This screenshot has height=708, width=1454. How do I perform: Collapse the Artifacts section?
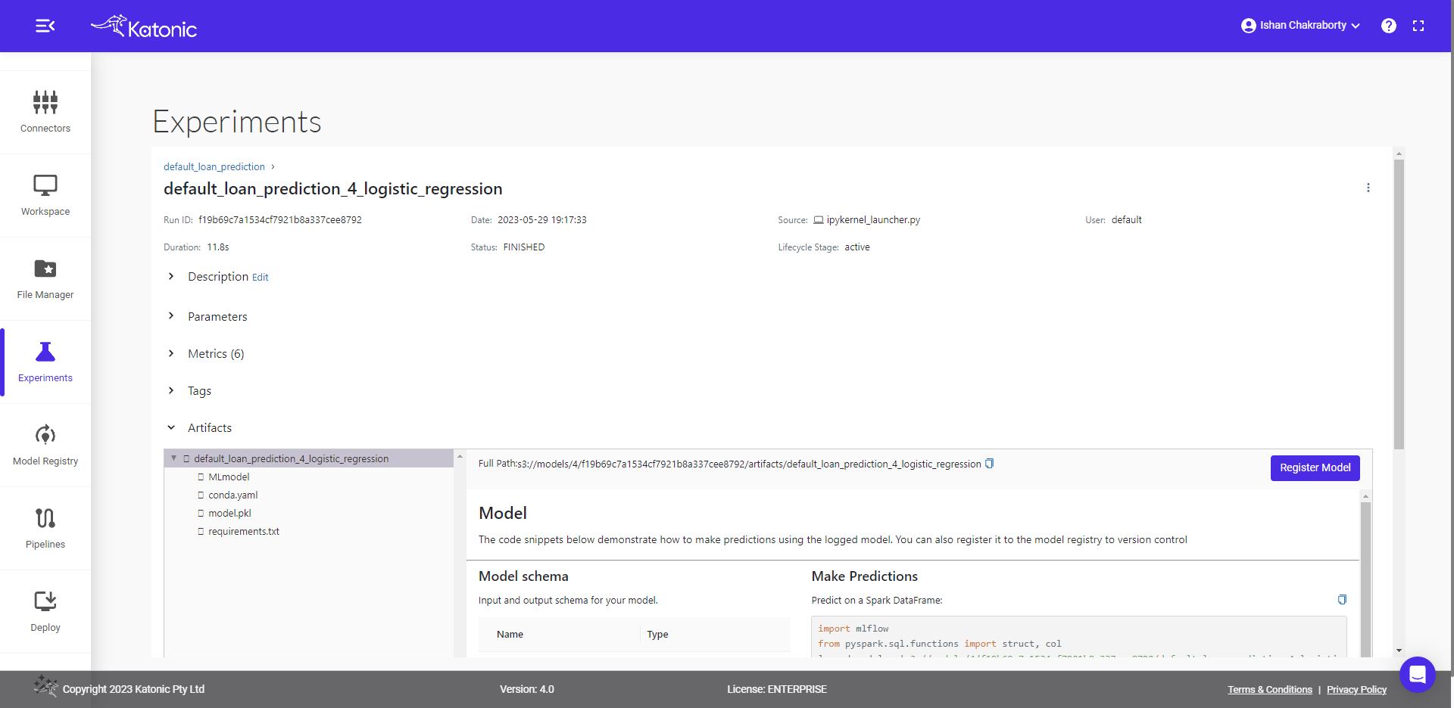tap(171, 427)
